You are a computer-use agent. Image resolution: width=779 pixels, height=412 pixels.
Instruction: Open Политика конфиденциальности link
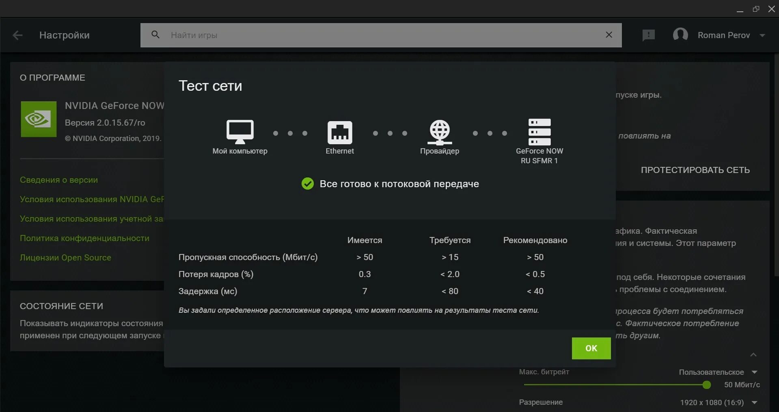[x=84, y=238]
